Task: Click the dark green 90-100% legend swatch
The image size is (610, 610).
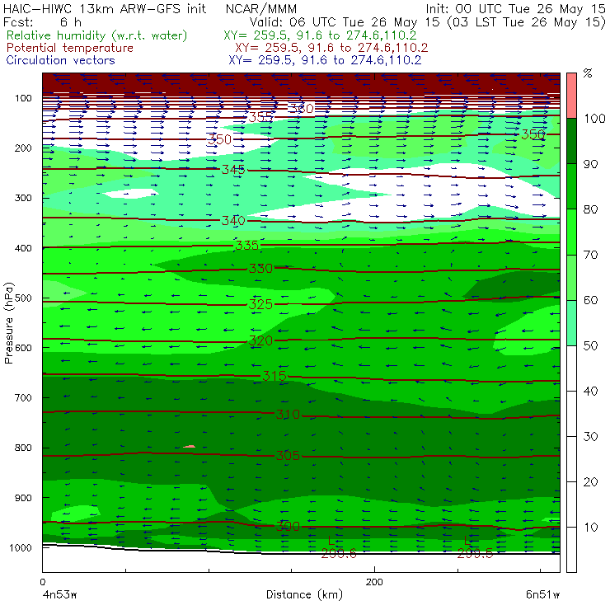Action: 571,141
